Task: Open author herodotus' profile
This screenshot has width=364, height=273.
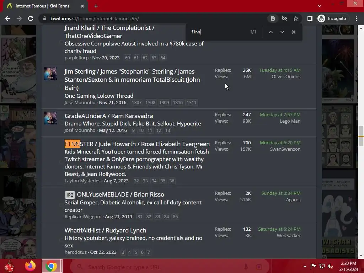Action: pyautogui.click(x=75, y=252)
